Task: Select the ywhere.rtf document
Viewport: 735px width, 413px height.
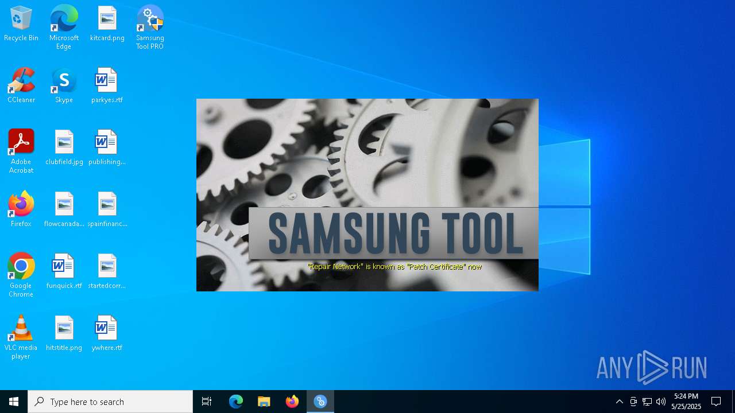Action: pos(107,334)
